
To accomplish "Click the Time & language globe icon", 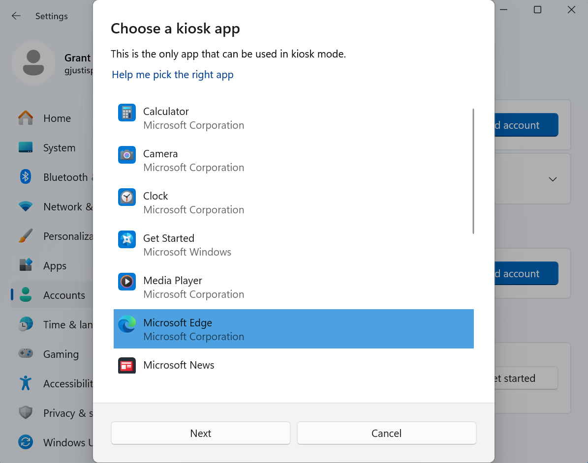I will pyautogui.click(x=26, y=324).
